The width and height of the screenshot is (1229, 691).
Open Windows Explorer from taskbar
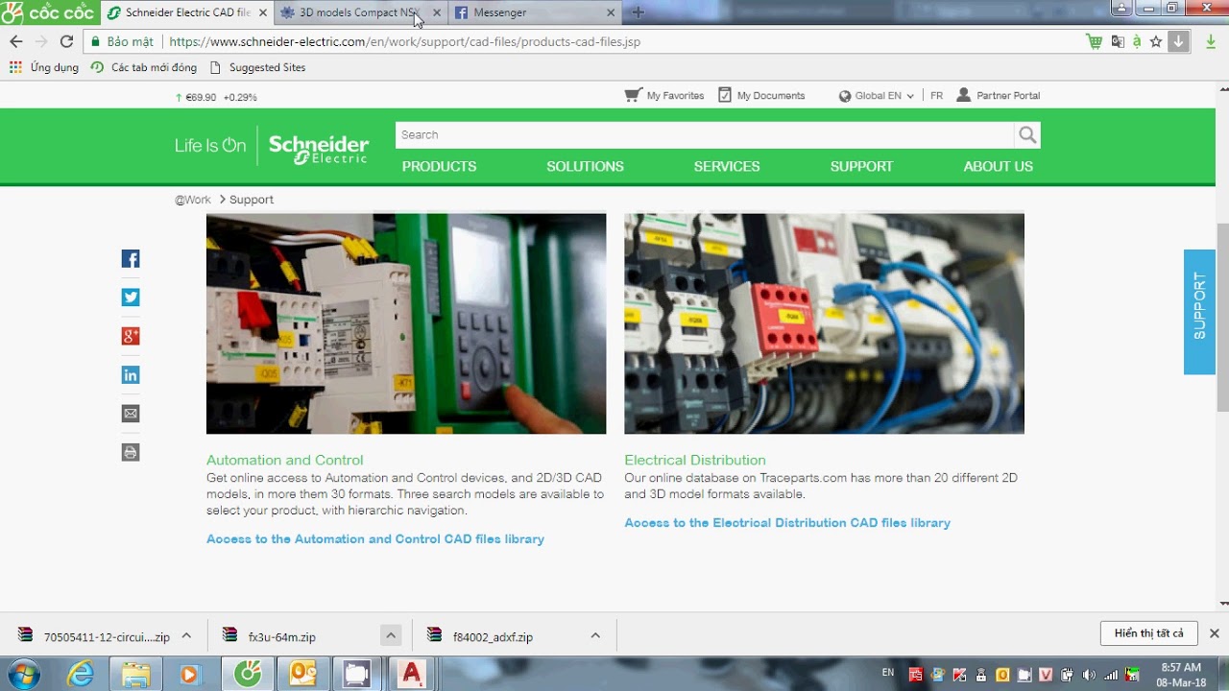(135, 674)
